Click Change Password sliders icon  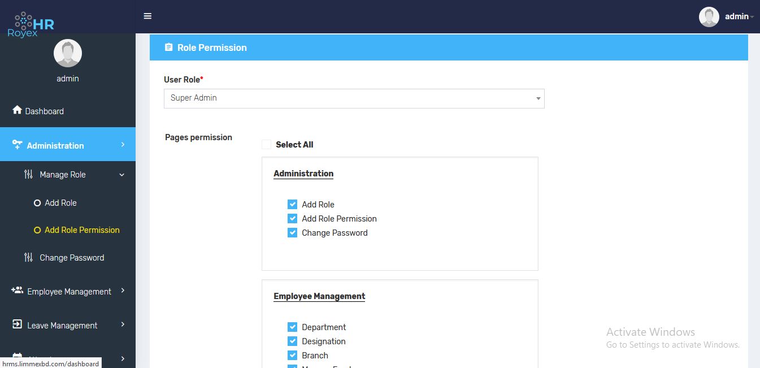click(x=28, y=257)
